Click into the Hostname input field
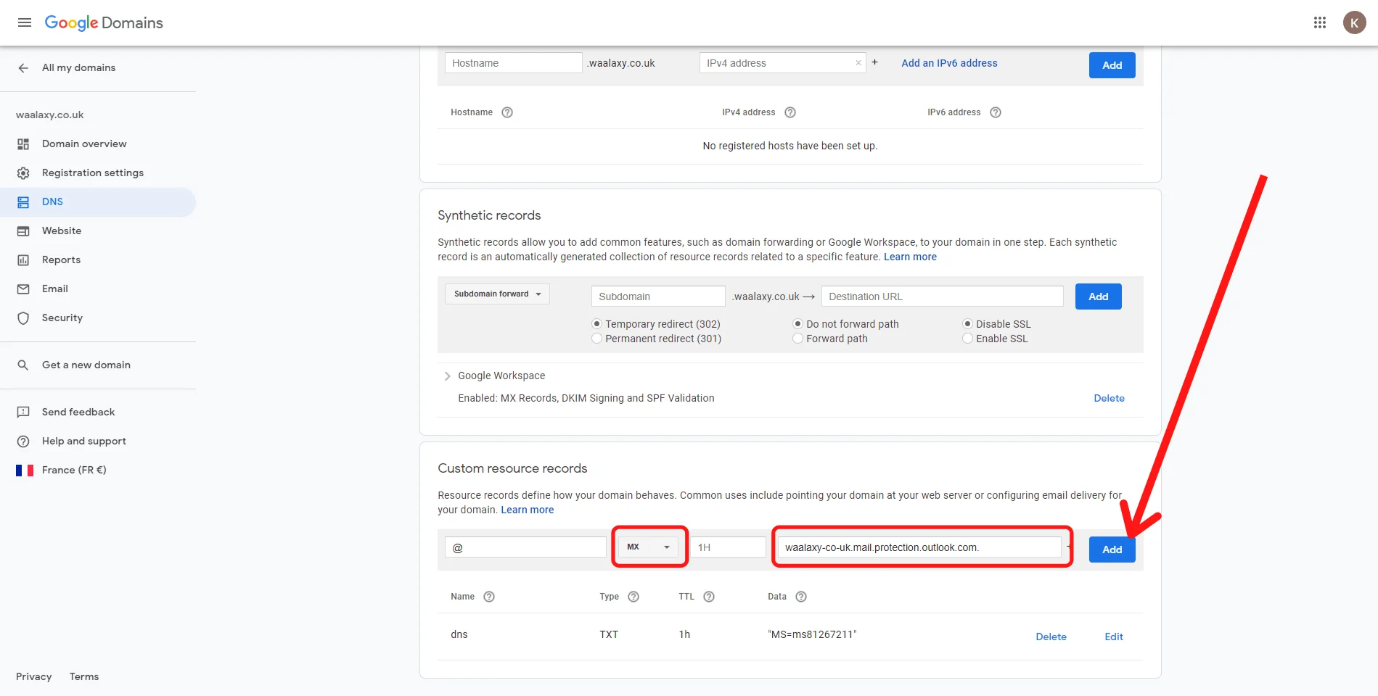Screen dimensions: 1378x696 coord(514,63)
